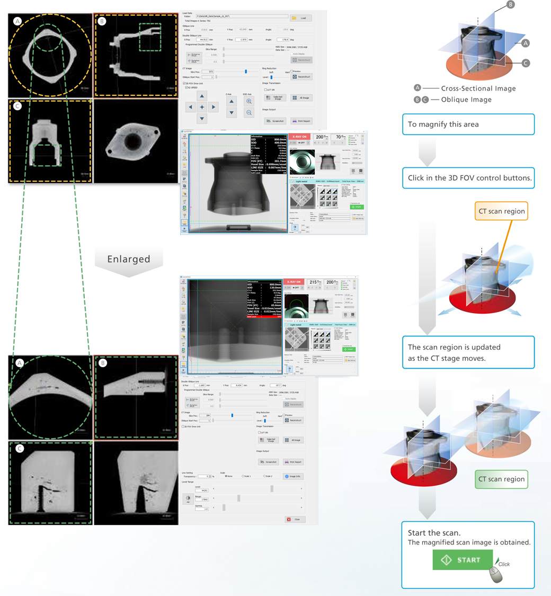Select the Scale 2 radio button
The image size is (551, 596).
(264, 476)
